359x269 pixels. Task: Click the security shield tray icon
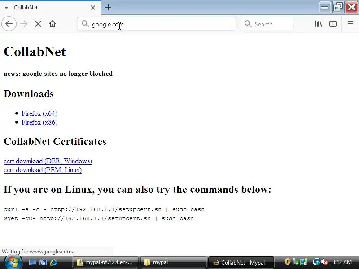click(288, 261)
